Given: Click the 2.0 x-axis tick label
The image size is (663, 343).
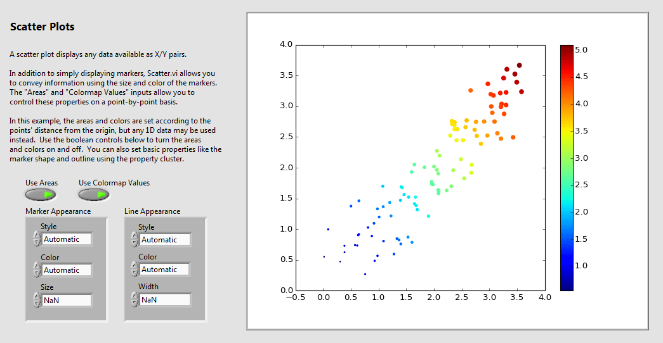Looking at the screenshot, I should (434, 297).
